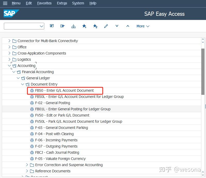
Task: Collapse the General Ledger node
Action: tap(18, 78)
